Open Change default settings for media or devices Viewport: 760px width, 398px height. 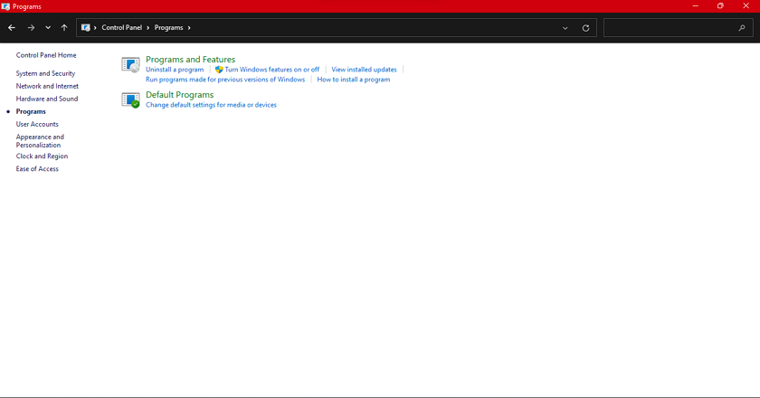[x=212, y=105]
